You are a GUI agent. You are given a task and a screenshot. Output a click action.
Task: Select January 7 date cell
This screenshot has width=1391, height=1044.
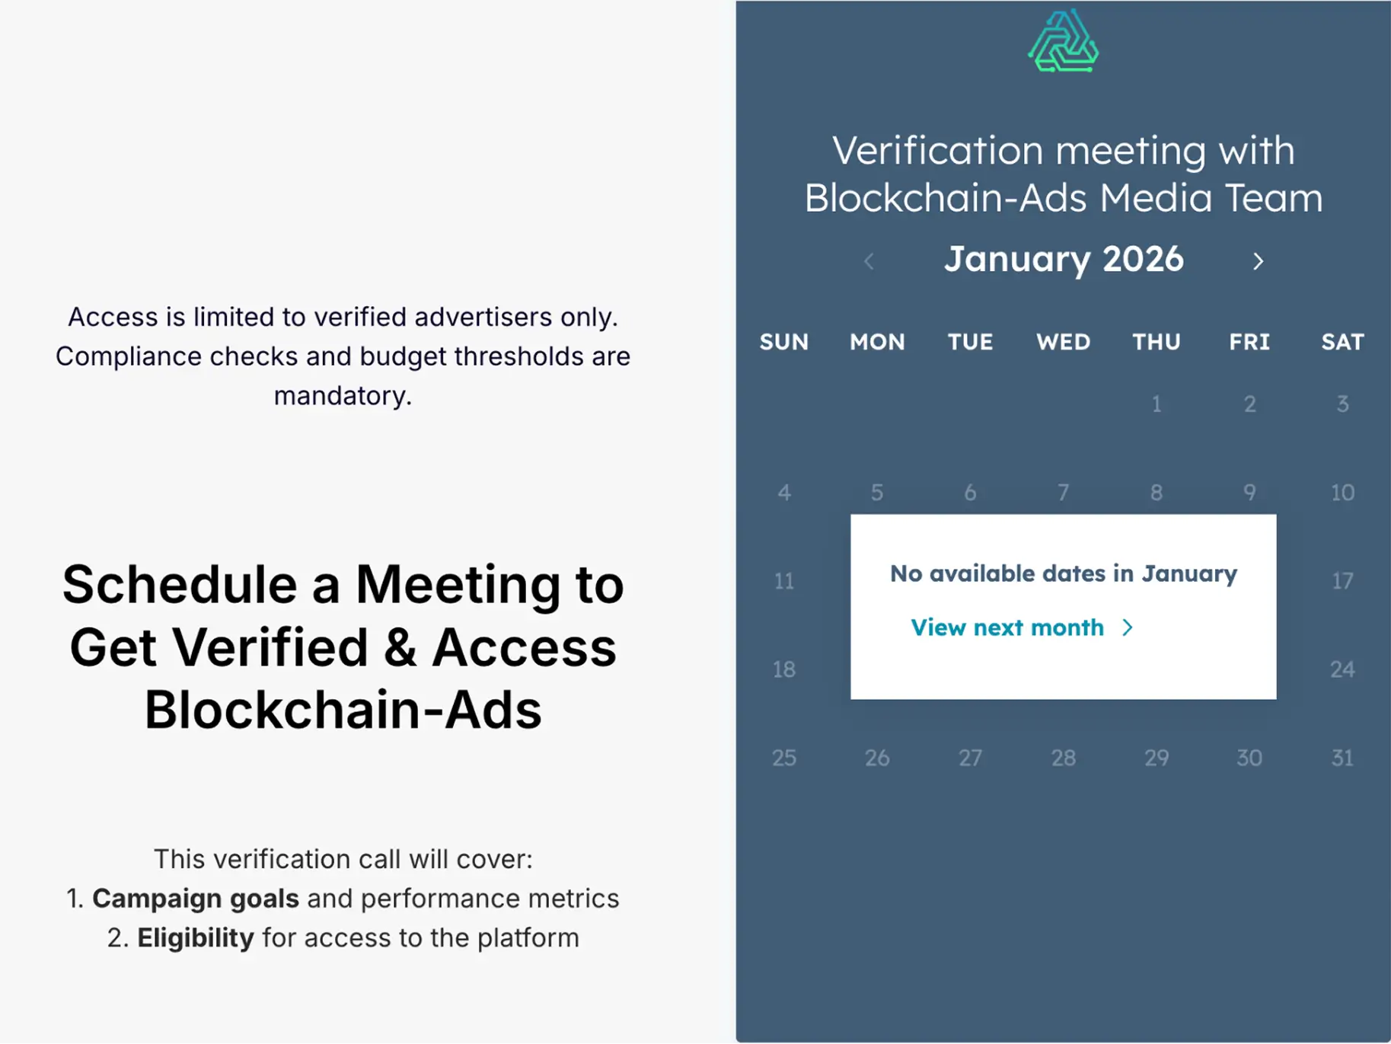pos(1063,493)
